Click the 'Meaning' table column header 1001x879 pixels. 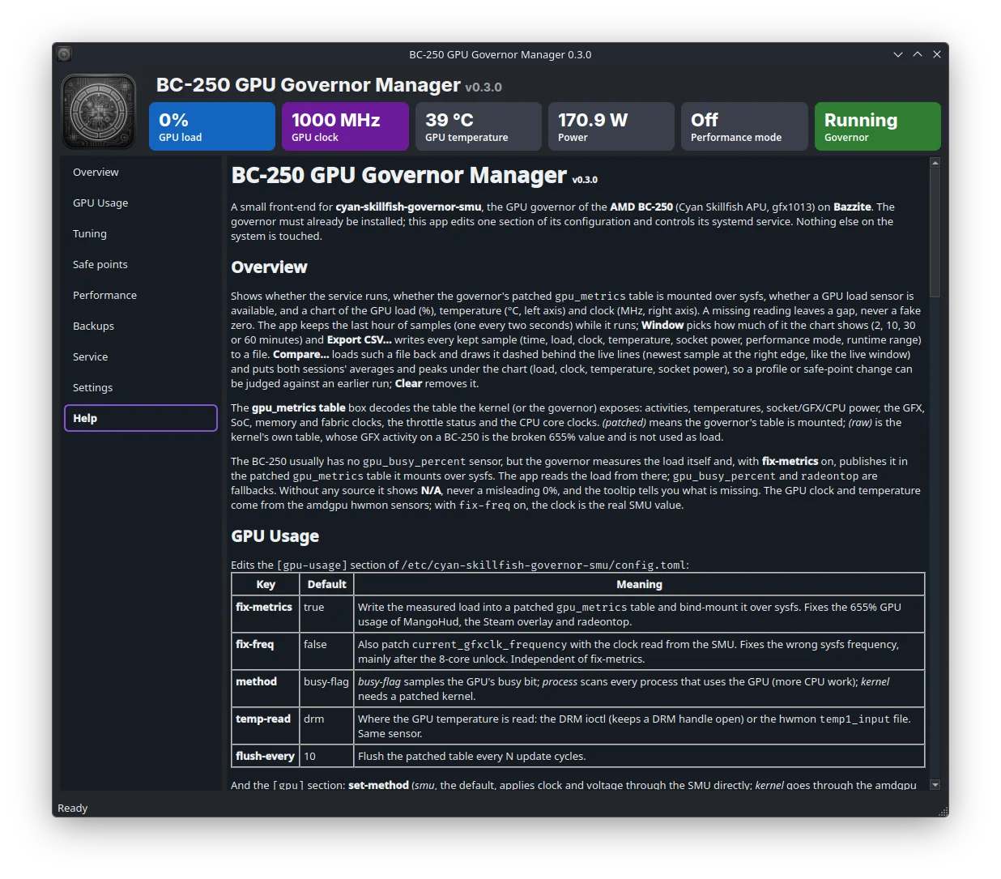click(639, 584)
